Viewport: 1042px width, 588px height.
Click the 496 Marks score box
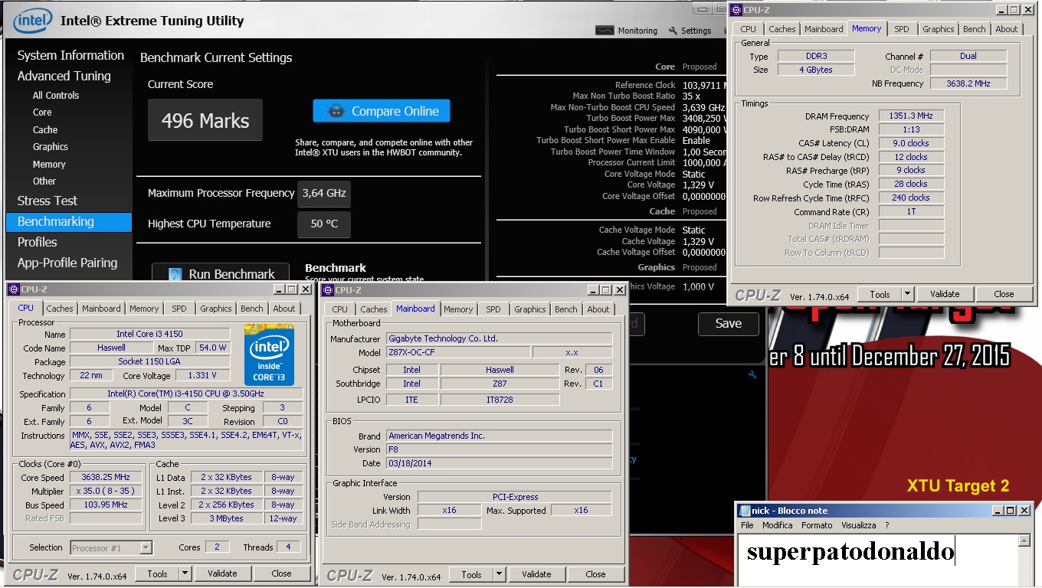pyautogui.click(x=205, y=120)
